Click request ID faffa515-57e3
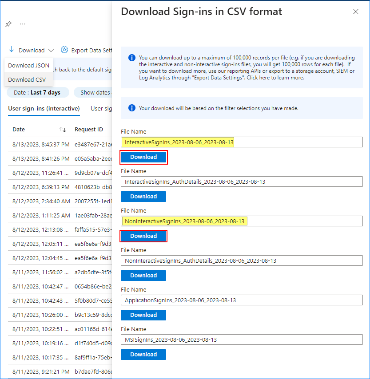Screen dimensions: 370x379 [x=93, y=229]
